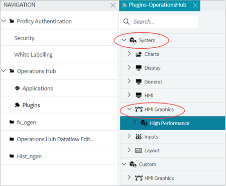Image resolution: width=226 pixels, height=186 pixels.
Task: Click the HMI monitor icon
Action: (x=139, y=96)
